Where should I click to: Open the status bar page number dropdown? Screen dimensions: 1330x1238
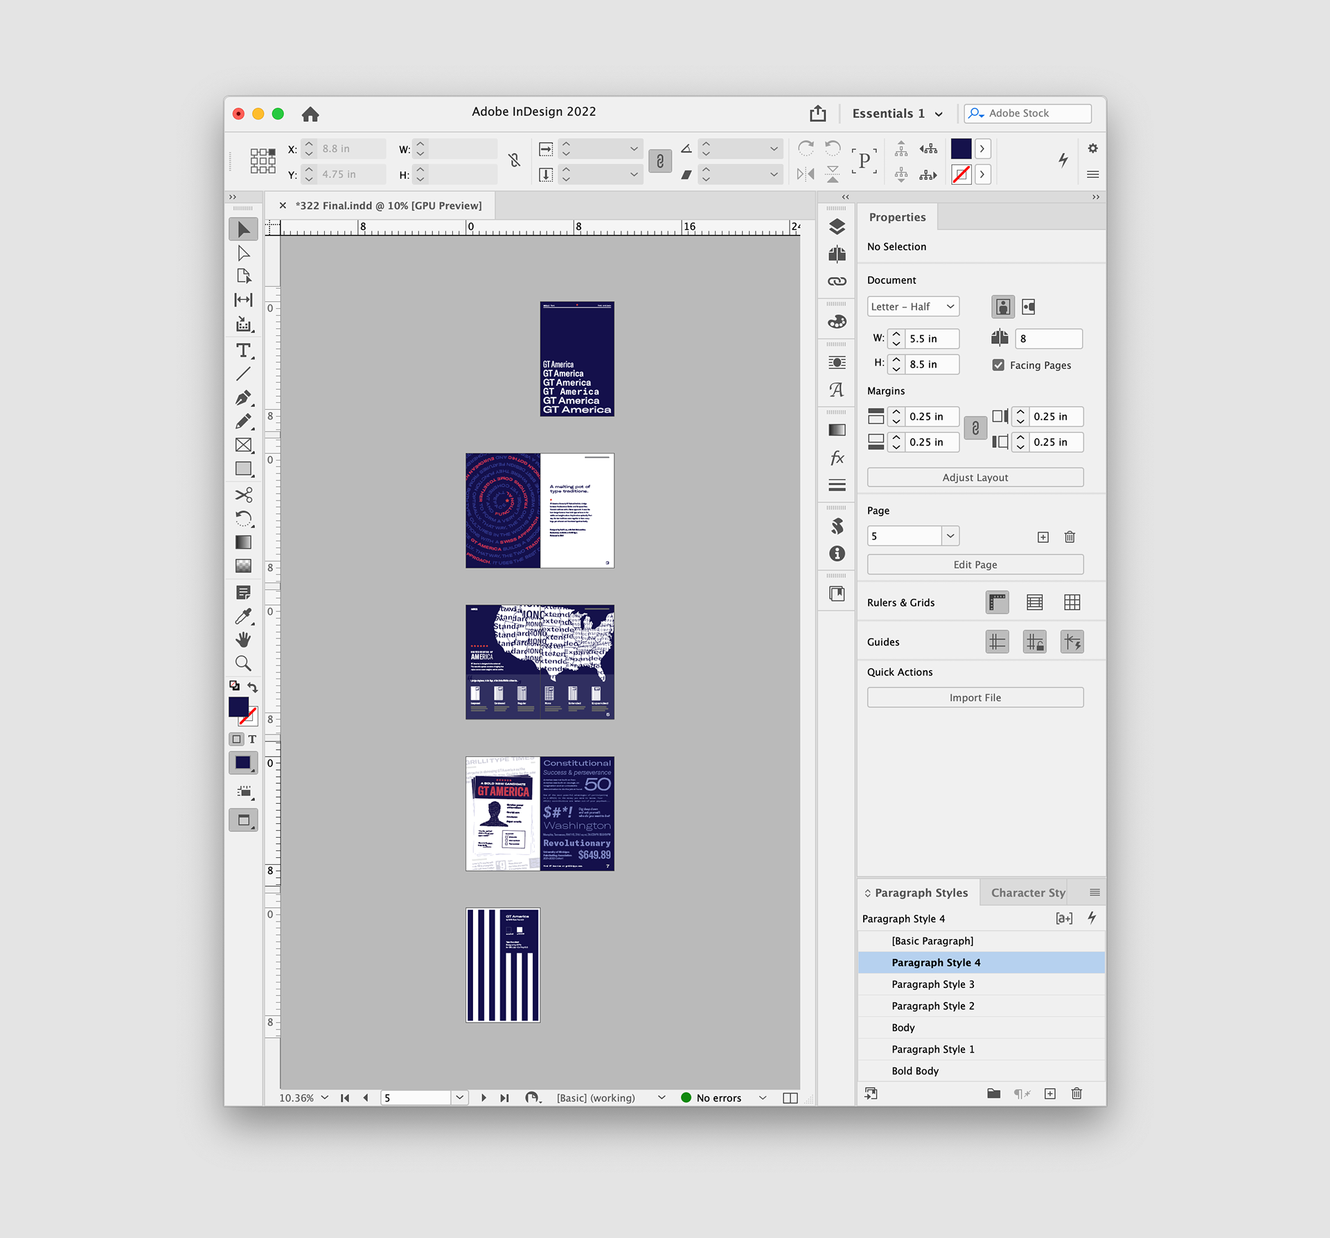pyautogui.click(x=459, y=1097)
